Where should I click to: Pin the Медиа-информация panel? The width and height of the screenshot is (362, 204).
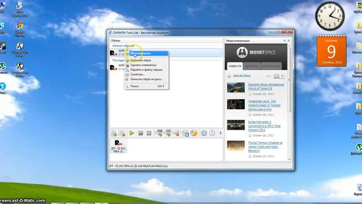pos(285,40)
